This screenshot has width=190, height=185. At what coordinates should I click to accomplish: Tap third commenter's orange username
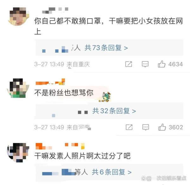60,146
